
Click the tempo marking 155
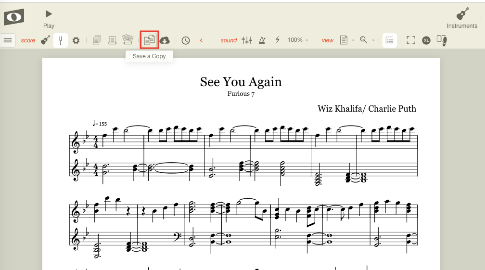tap(100, 123)
